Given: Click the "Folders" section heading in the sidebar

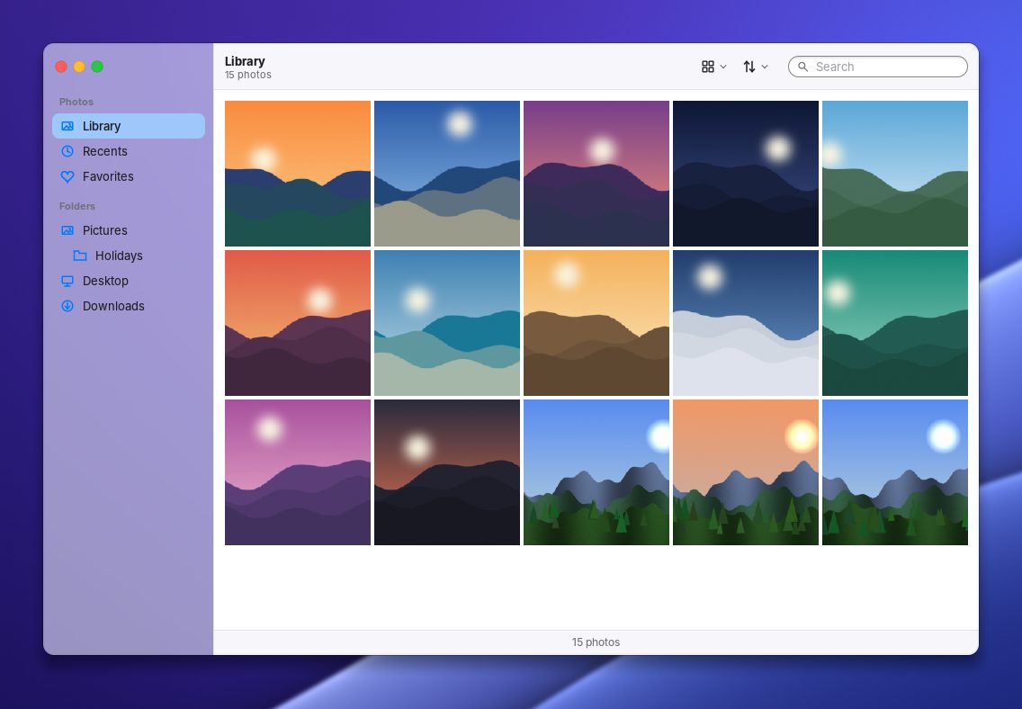Looking at the screenshot, I should click(77, 206).
